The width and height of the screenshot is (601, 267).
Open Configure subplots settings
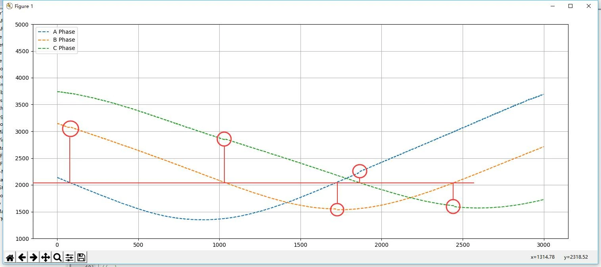pos(69,257)
